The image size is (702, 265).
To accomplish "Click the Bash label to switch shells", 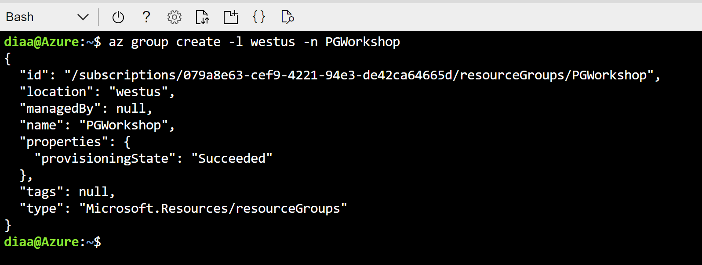I will click(x=19, y=17).
